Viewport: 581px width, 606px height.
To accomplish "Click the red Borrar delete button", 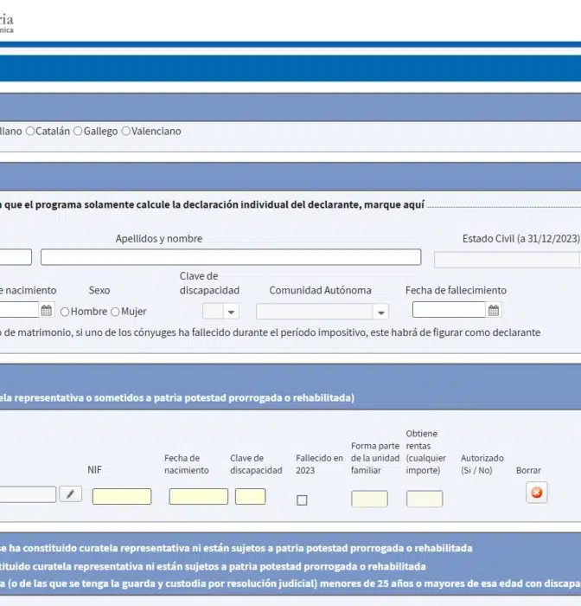I will click(x=537, y=493).
